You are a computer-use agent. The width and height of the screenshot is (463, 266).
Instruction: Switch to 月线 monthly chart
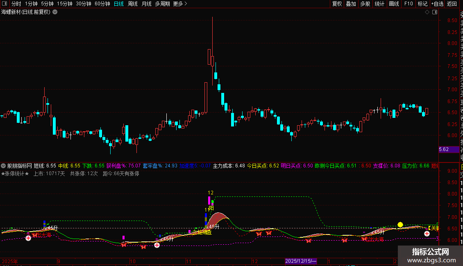146,4
